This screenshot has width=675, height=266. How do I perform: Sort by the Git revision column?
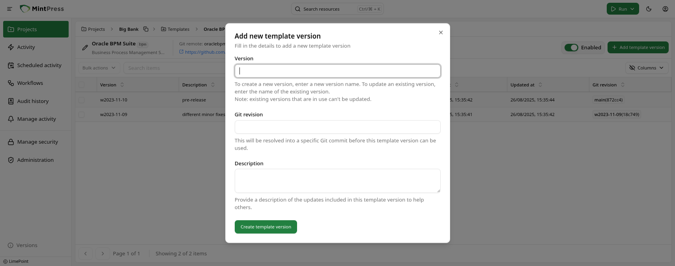pyautogui.click(x=608, y=85)
